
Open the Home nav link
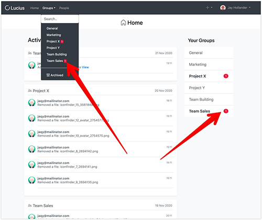[35, 8]
